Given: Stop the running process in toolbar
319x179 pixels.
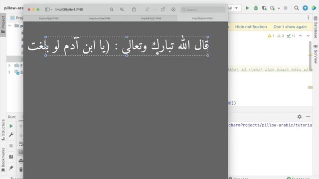Looking at the screenshot, I should [286, 8].
